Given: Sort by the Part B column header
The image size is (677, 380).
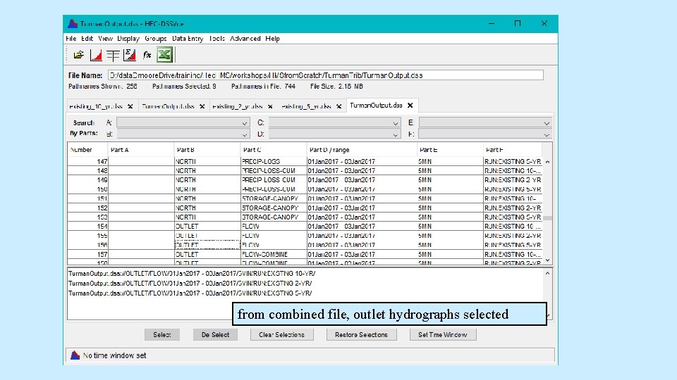Looking at the screenshot, I should pyautogui.click(x=207, y=150).
